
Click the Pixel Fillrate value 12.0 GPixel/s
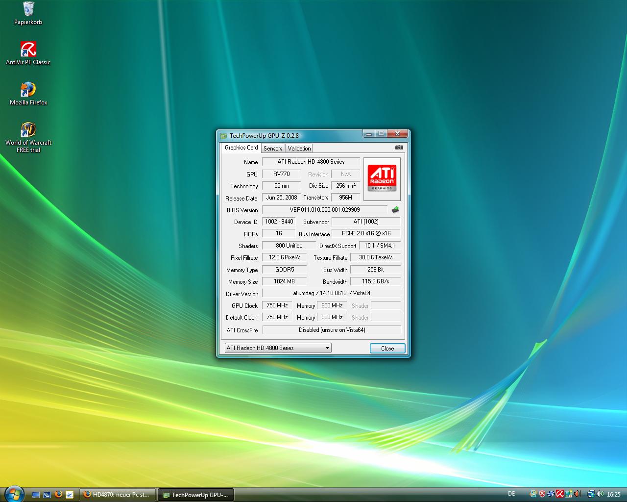285,257
